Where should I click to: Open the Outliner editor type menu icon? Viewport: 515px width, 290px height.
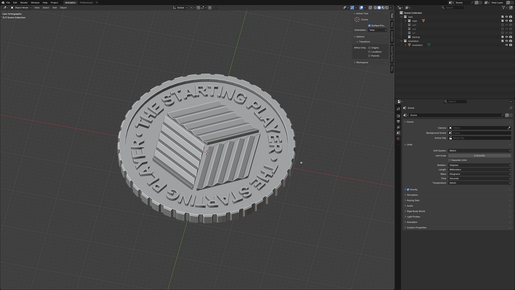tap(400, 8)
